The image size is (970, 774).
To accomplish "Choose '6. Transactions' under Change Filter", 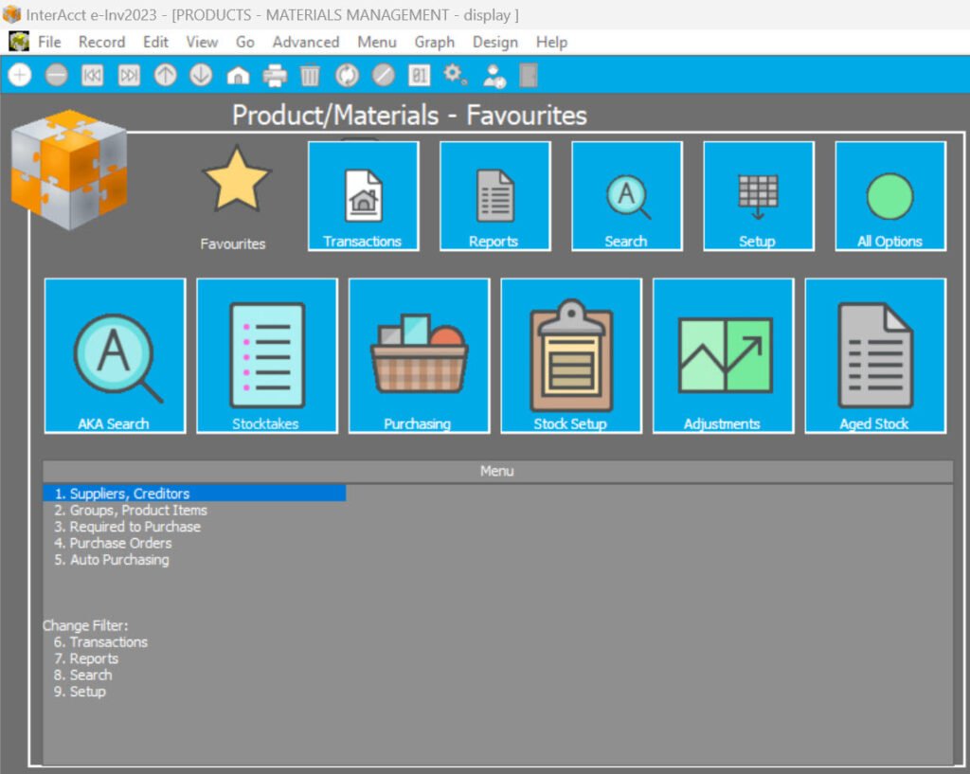I will point(100,641).
